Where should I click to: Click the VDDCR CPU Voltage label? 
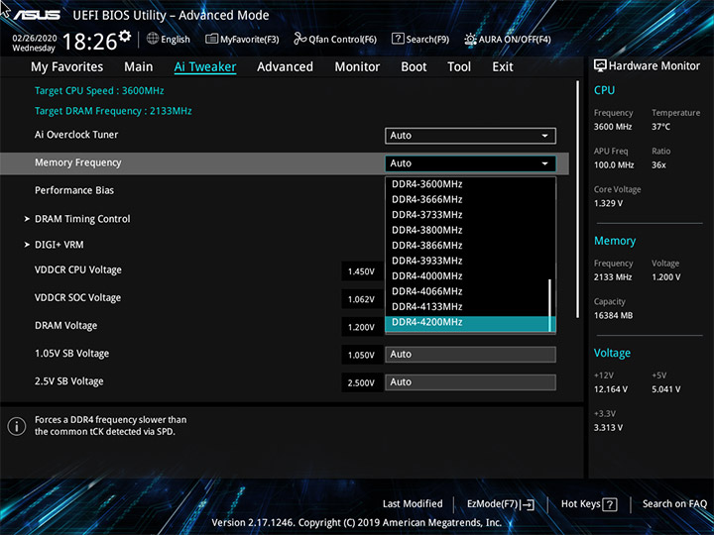pos(78,269)
